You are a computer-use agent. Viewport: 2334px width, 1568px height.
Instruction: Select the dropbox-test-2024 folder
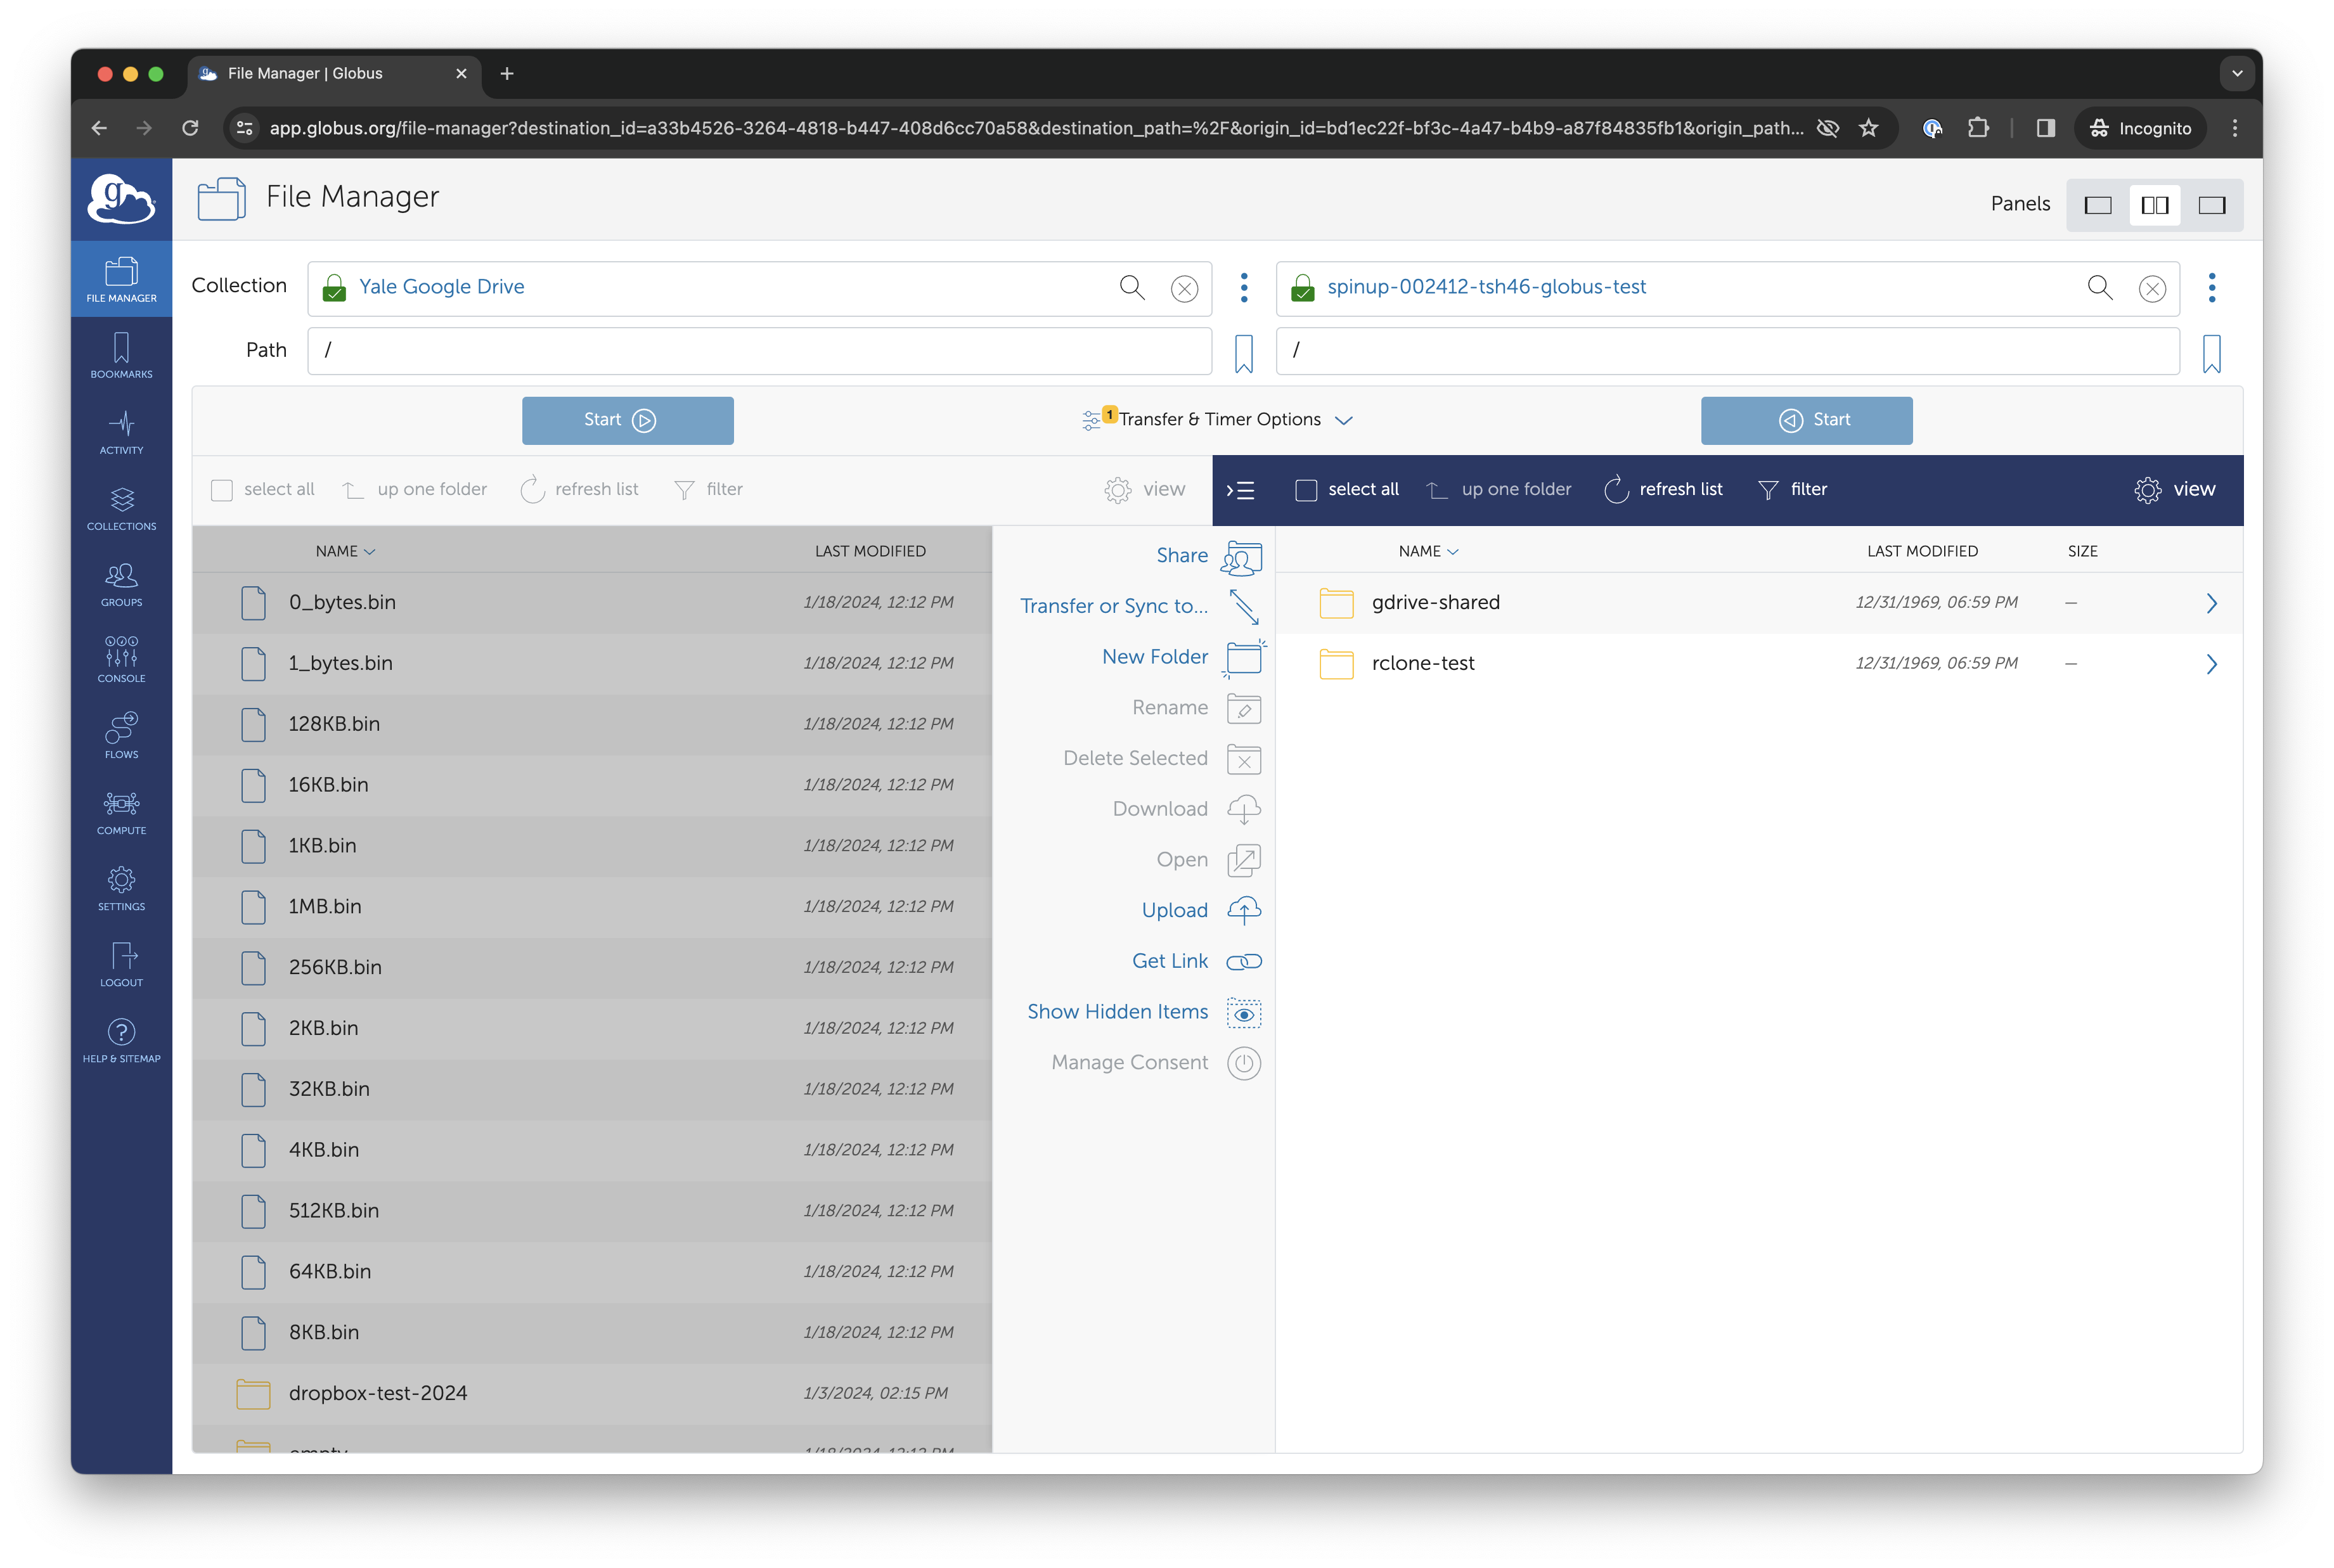(x=592, y=1394)
